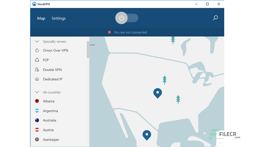Click the Albania flag icon
254x147 pixels.
[x=37, y=101]
